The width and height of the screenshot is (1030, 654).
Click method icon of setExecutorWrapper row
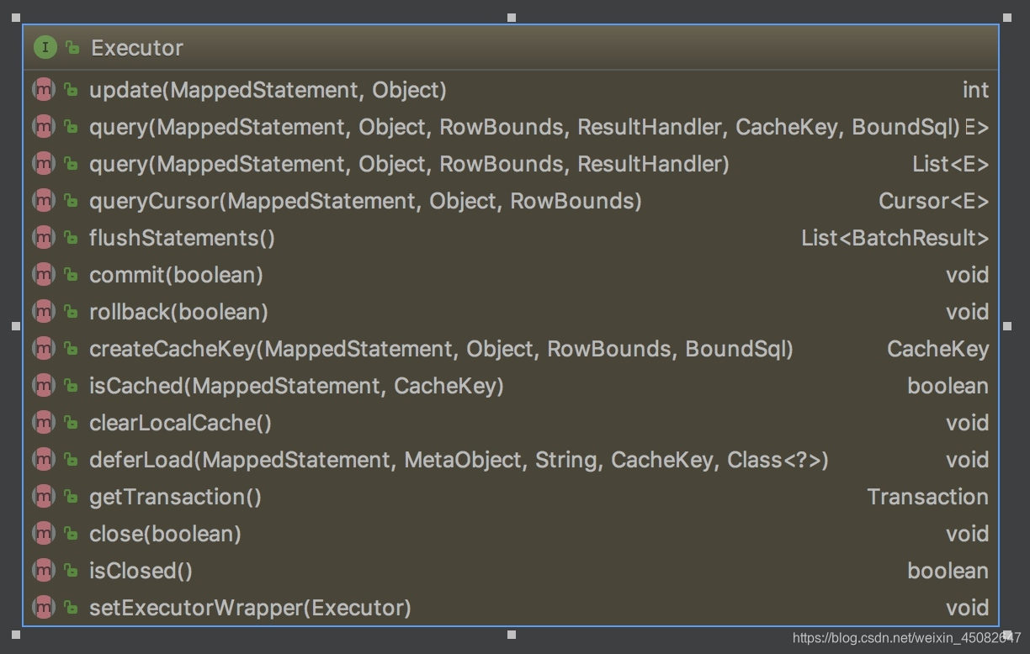[x=44, y=607]
